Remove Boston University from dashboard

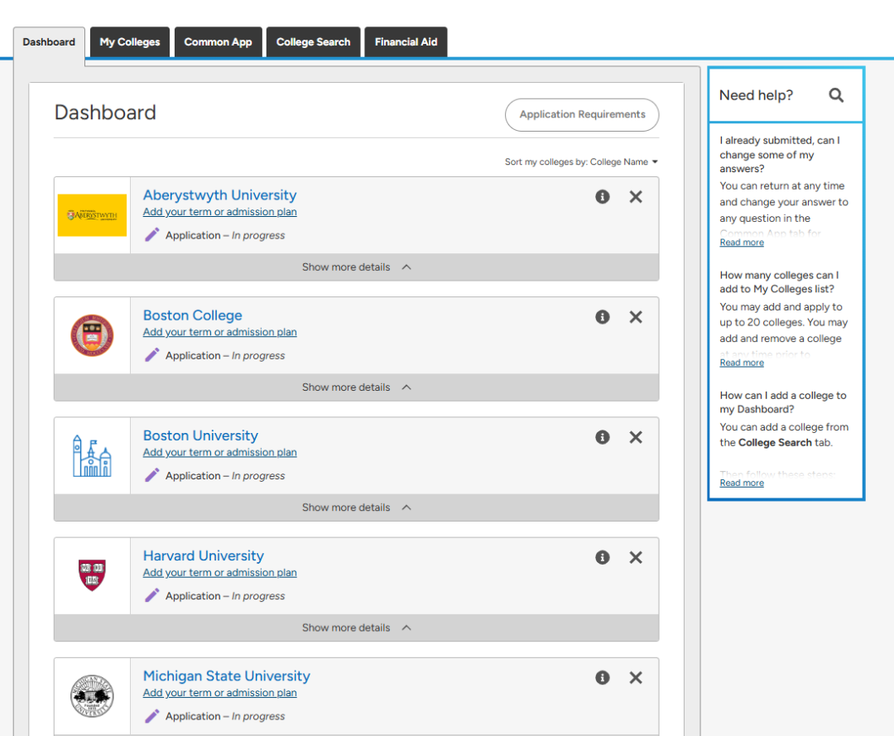[635, 437]
